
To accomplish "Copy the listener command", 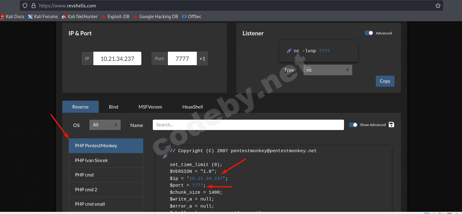I will click(x=385, y=81).
